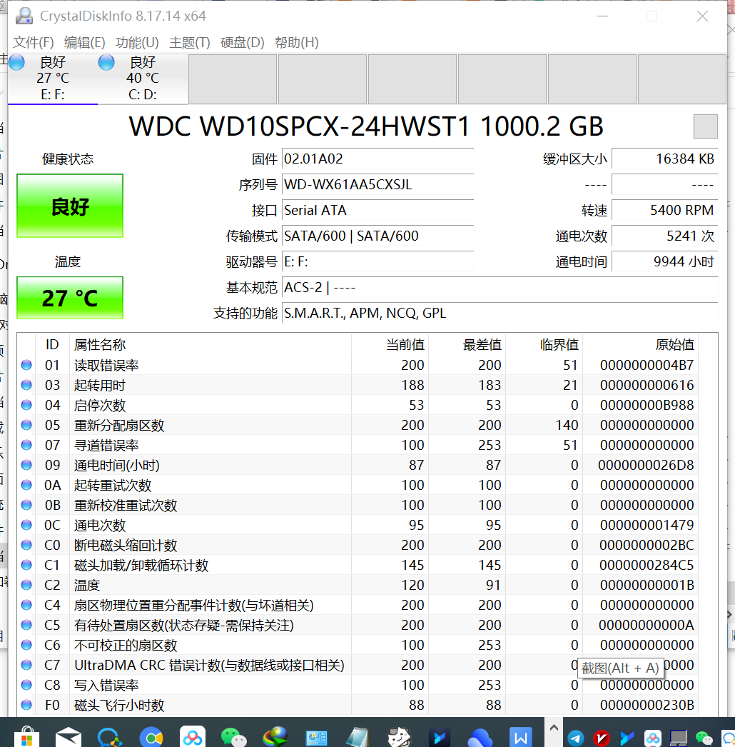The image size is (735, 747).
Task: Select the E: F: disk tab
Action: point(53,79)
